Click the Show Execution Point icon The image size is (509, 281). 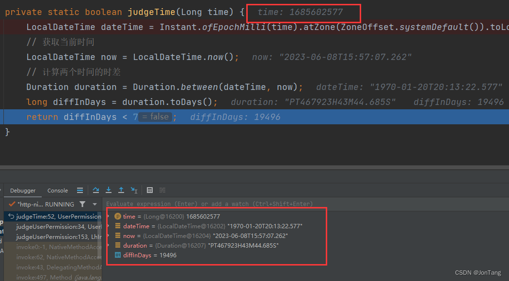80,190
